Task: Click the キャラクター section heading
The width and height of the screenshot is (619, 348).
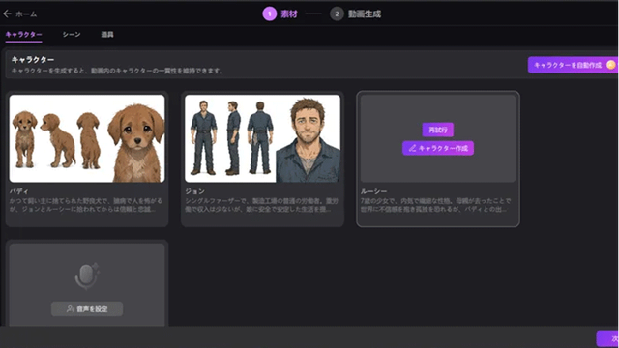Action: coord(33,60)
